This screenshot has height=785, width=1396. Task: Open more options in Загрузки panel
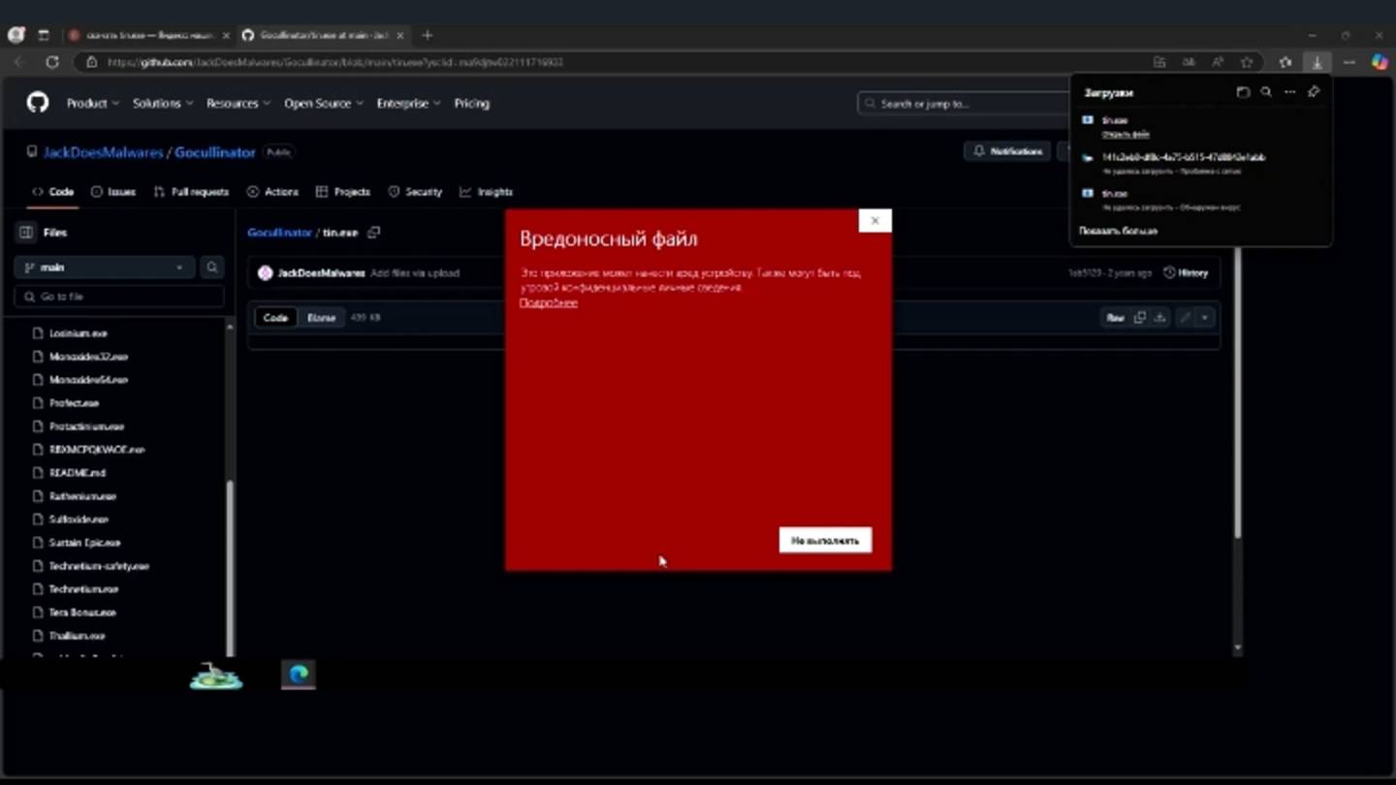click(x=1289, y=92)
